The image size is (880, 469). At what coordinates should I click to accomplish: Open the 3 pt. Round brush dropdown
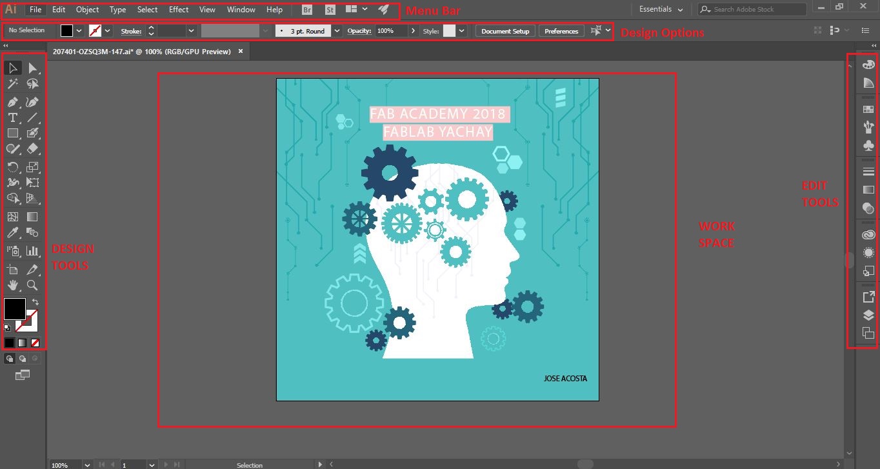click(x=337, y=31)
